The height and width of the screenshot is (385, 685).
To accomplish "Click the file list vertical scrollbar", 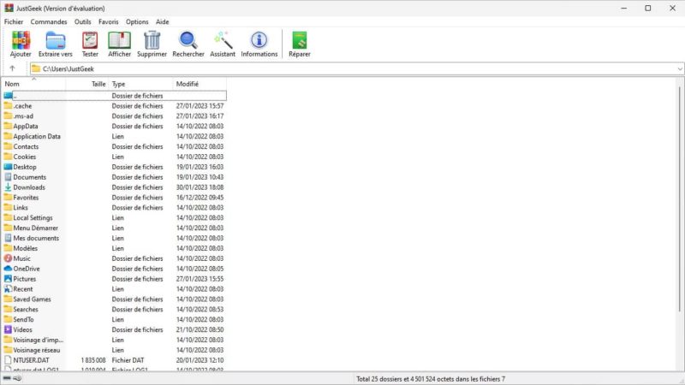I will 680,198.
